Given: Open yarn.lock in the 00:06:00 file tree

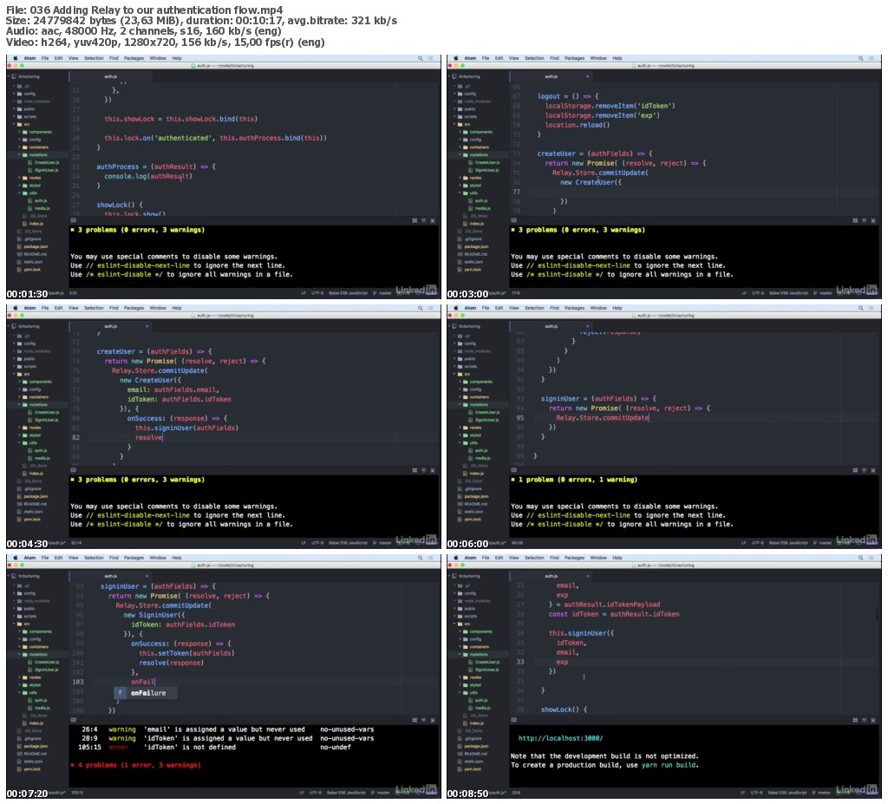Looking at the screenshot, I should click(473, 520).
